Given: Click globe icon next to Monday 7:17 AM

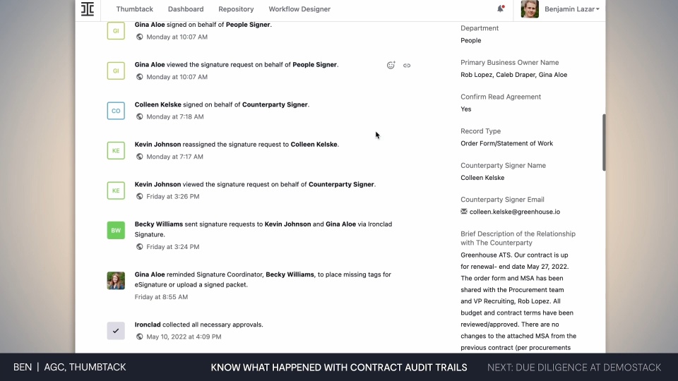Looking at the screenshot, I should pos(139,157).
